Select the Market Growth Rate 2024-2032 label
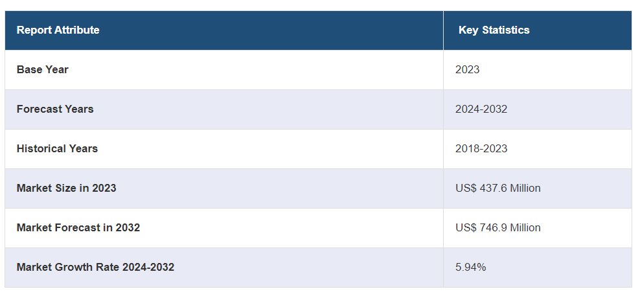The height and width of the screenshot is (298, 640). pos(95,267)
